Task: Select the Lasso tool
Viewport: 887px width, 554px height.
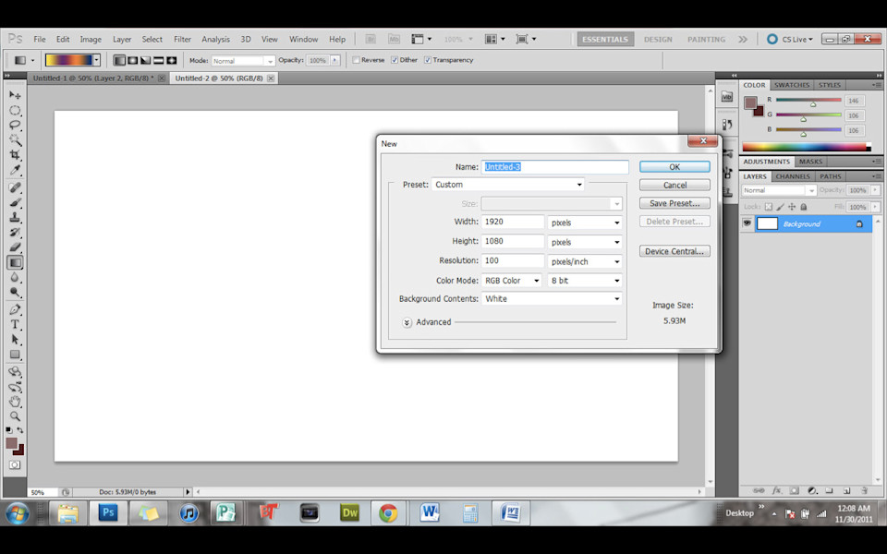Action: pyautogui.click(x=15, y=125)
